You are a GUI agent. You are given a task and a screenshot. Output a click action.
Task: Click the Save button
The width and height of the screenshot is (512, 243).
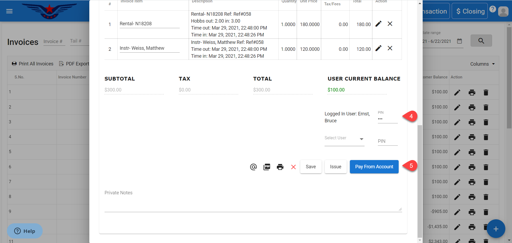tap(311, 167)
